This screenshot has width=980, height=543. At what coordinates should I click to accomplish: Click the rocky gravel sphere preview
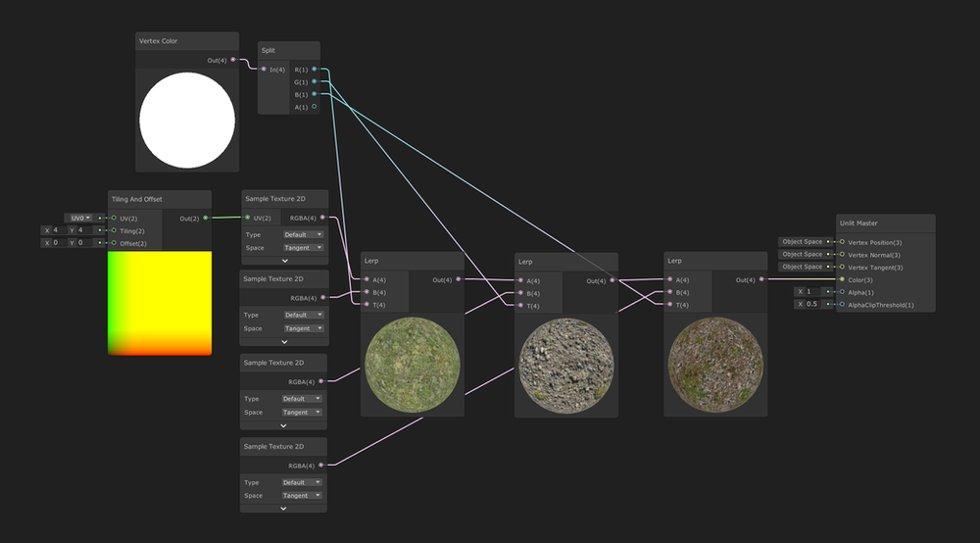tap(566, 366)
